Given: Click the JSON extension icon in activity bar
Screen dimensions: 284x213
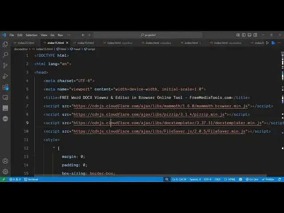Looking at the screenshot, I should tap(5, 118).
